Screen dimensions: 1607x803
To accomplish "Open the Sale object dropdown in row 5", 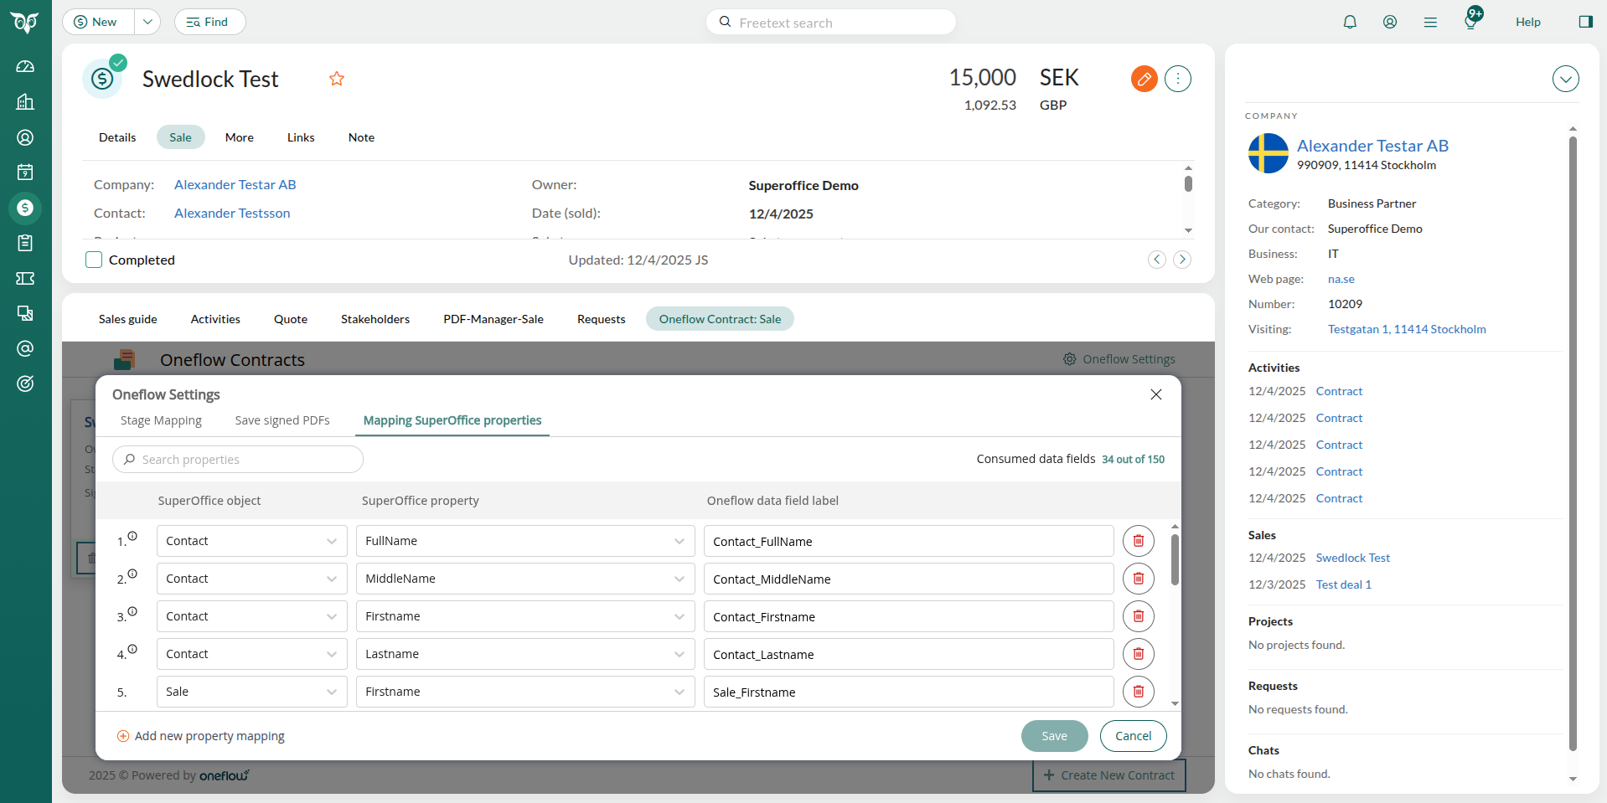I will coord(252,692).
